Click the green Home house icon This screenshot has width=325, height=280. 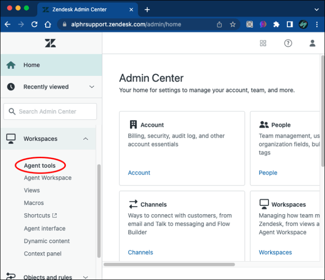coord(11,65)
